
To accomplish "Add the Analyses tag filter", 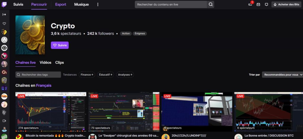I will pyautogui.click(x=125, y=75).
